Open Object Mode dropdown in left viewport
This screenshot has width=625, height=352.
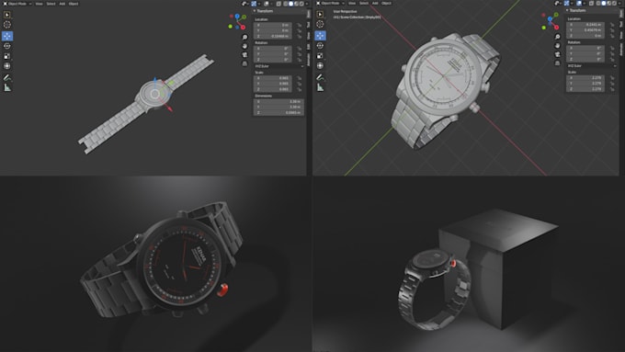[17, 4]
